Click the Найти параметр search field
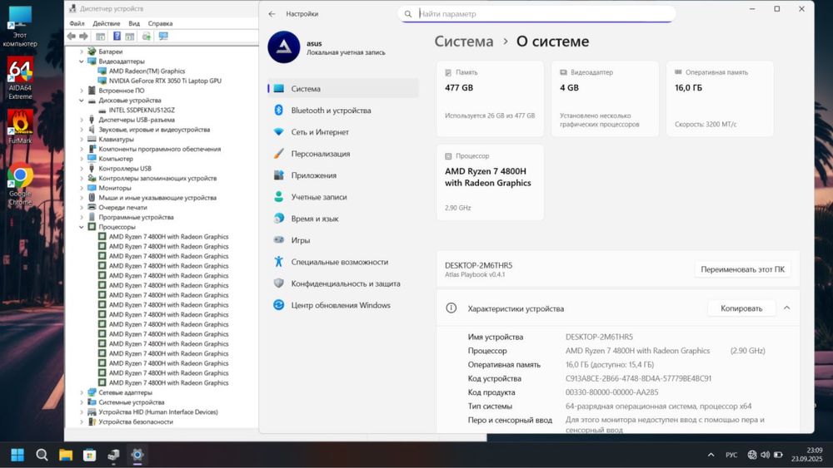This screenshot has width=833, height=468. pos(536,14)
